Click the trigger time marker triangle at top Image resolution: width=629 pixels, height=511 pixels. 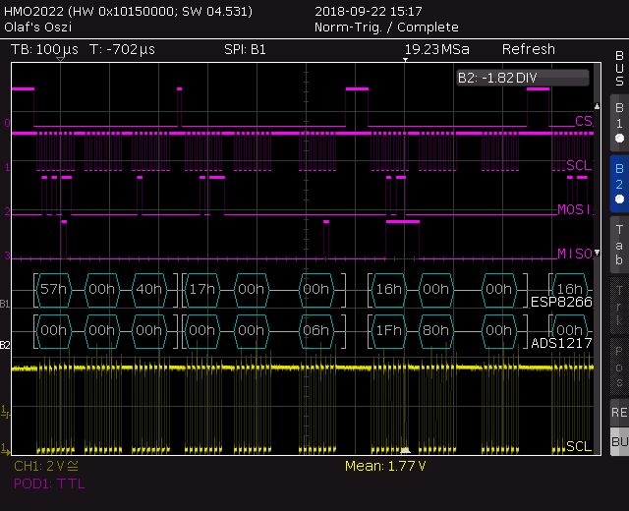point(404,61)
